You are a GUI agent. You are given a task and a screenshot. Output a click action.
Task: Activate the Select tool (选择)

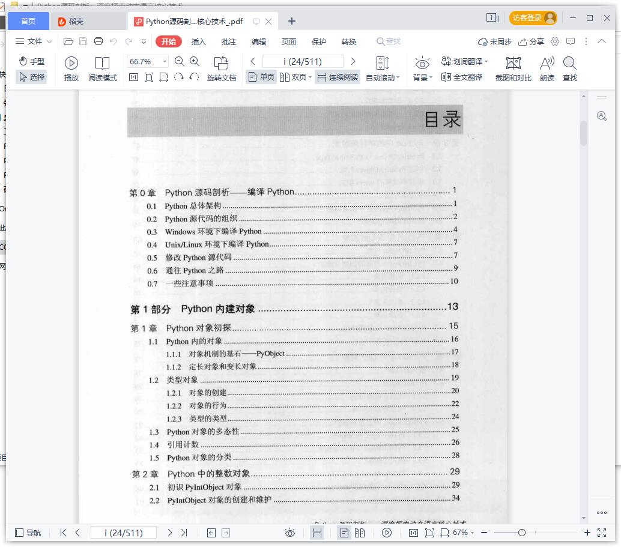click(x=32, y=77)
